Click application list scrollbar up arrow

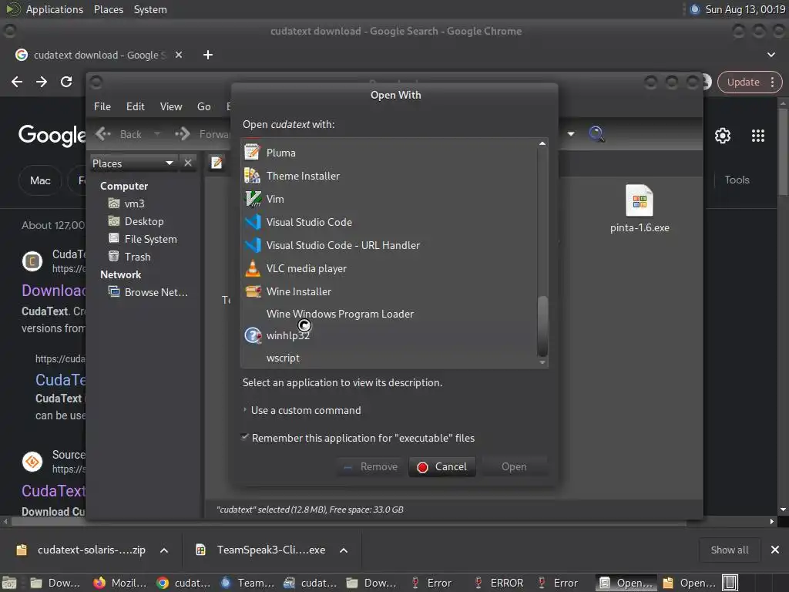(542, 143)
